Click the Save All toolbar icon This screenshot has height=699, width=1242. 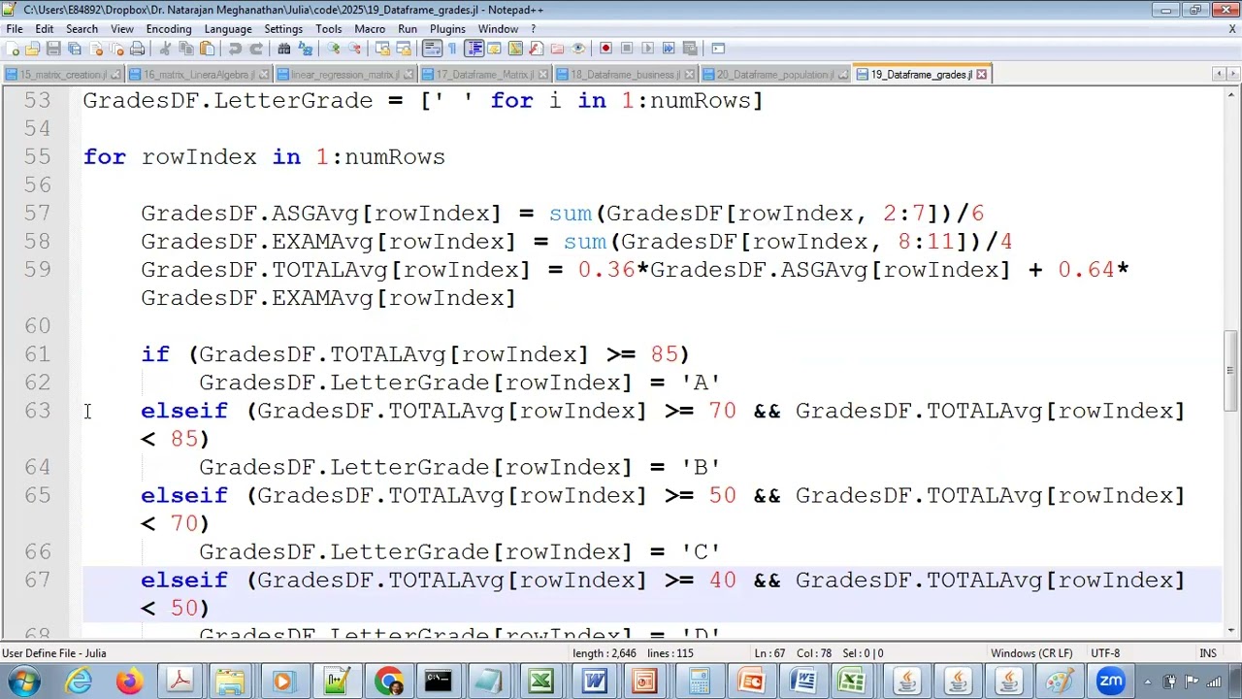point(74,49)
